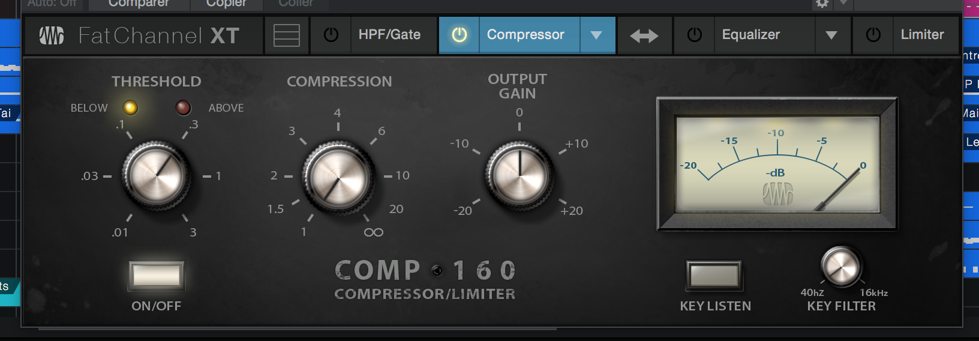The height and width of the screenshot is (341, 979).
Task: Open the plugin settings gear icon
Action: pyautogui.click(x=822, y=4)
